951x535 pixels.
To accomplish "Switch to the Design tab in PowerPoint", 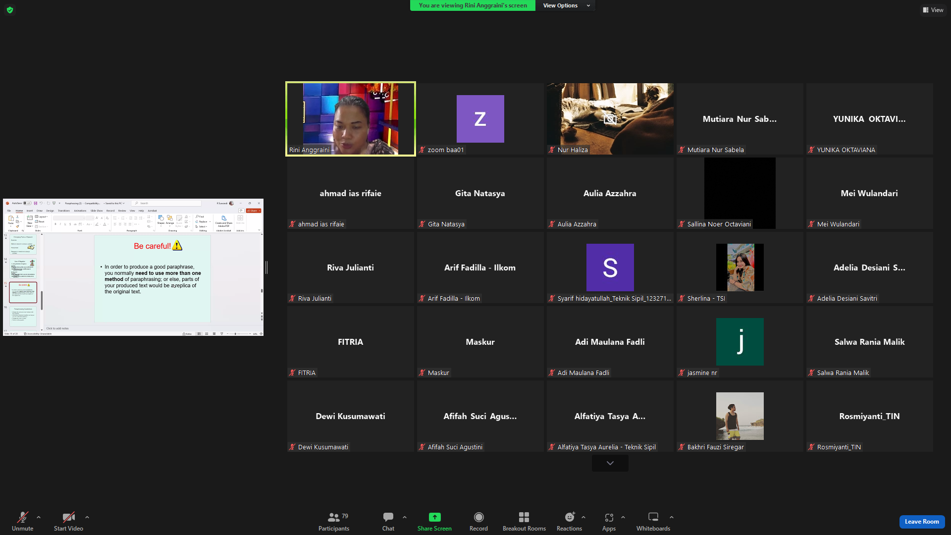I will [x=50, y=211].
